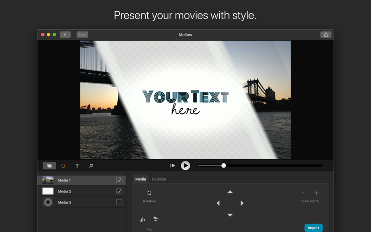Click the green fullscreen window button
This screenshot has height=232, width=371.
tap(54, 34)
